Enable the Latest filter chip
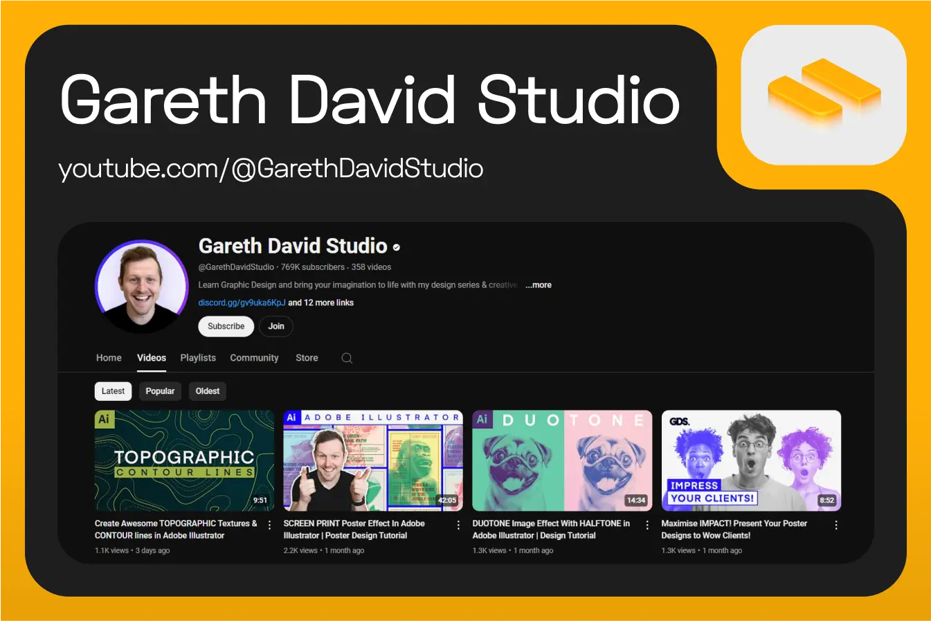 pos(113,391)
